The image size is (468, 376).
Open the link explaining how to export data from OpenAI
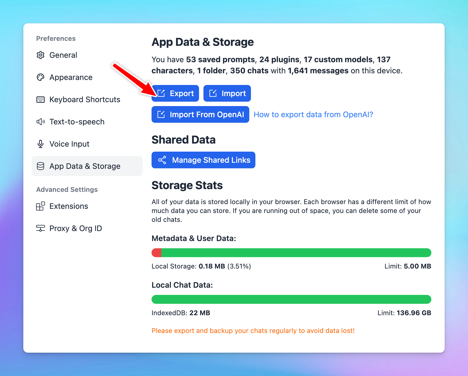coord(313,114)
